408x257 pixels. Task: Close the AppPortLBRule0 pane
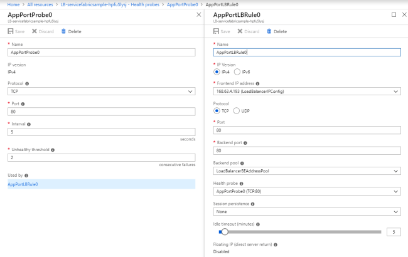pyautogui.click(x=405, y=15)
